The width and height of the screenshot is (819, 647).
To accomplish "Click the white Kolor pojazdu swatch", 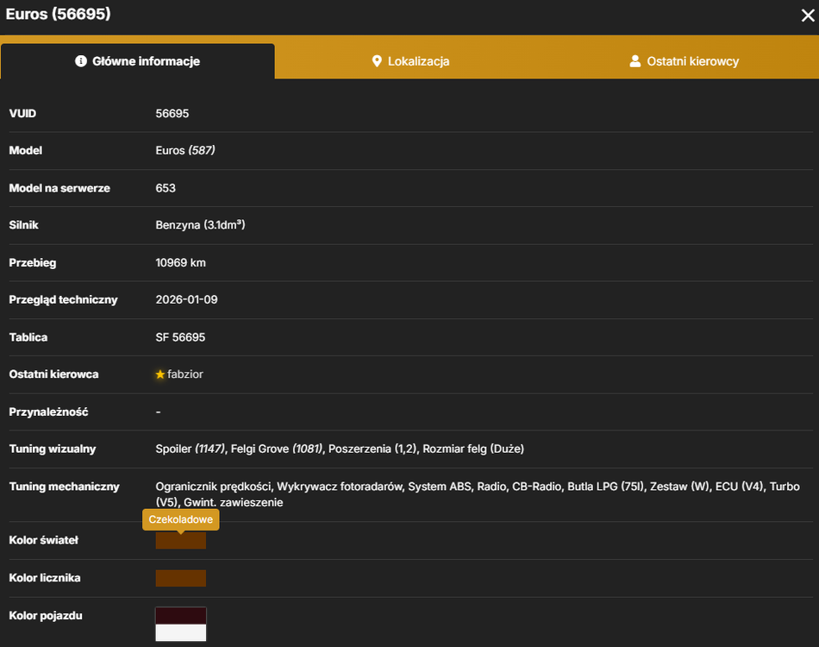I will [181, 632].
